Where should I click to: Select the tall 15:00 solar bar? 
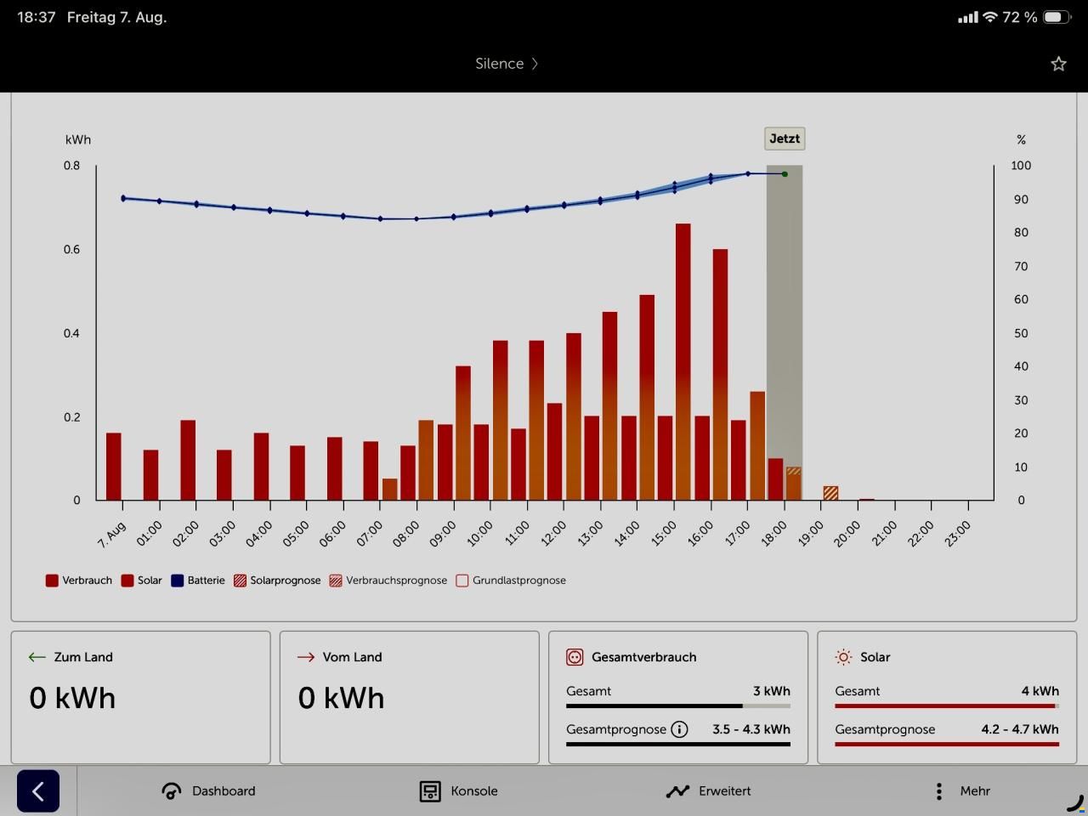click(683, 362)
